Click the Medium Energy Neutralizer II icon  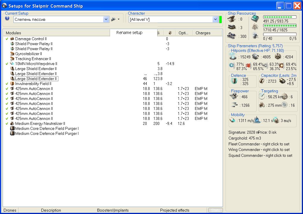tap(12, 123)
